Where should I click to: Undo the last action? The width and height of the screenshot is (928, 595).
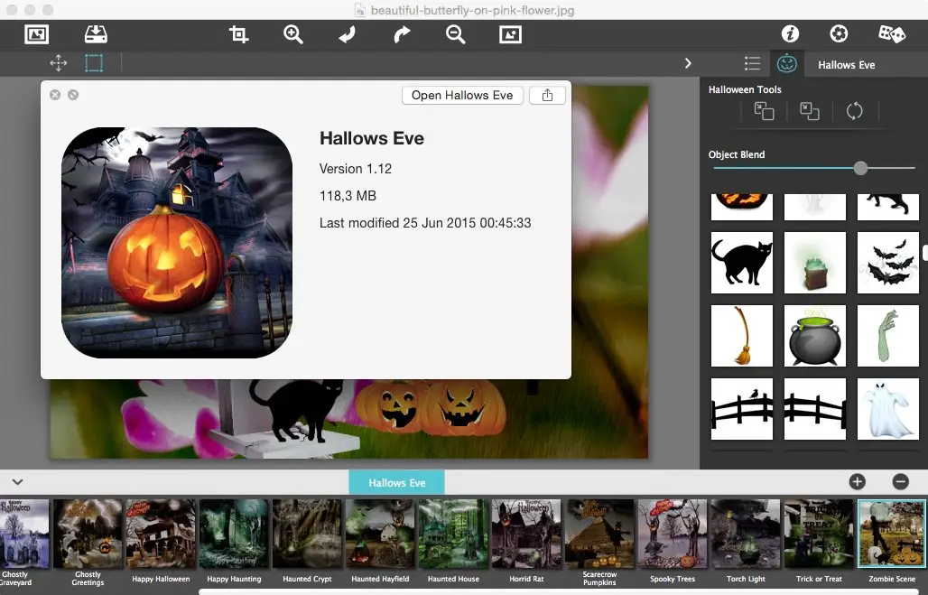(x=348, y=34)
